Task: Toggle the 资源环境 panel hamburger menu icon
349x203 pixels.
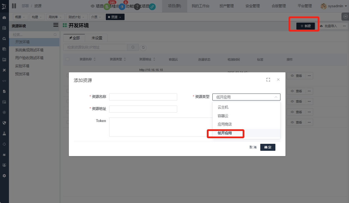Action: tap(56, 25)
